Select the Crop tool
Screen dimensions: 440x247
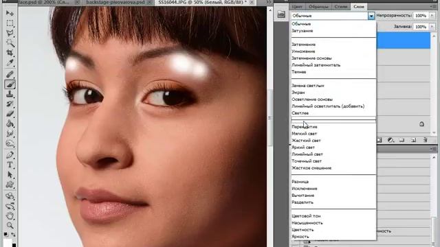pyautogui.click(x=10, y=53)
